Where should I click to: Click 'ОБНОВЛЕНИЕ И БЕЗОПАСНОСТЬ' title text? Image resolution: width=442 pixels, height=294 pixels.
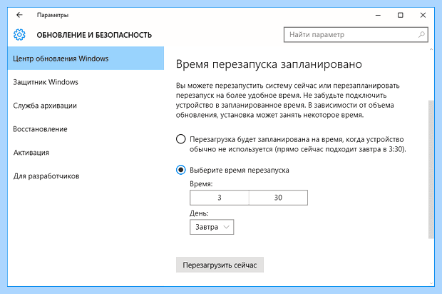[94, 35]
